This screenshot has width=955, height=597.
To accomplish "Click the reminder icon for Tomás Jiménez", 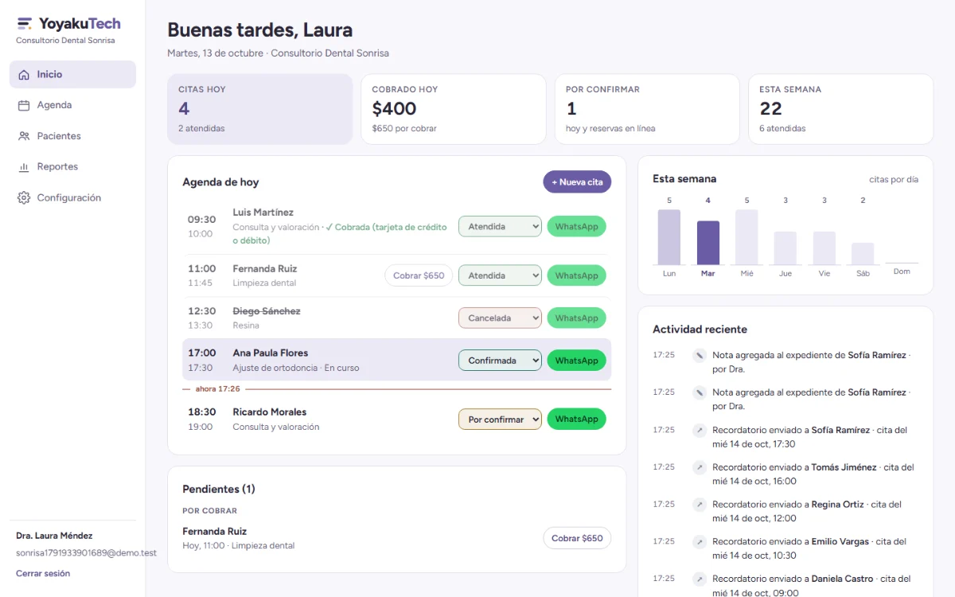I will point(700,467).
